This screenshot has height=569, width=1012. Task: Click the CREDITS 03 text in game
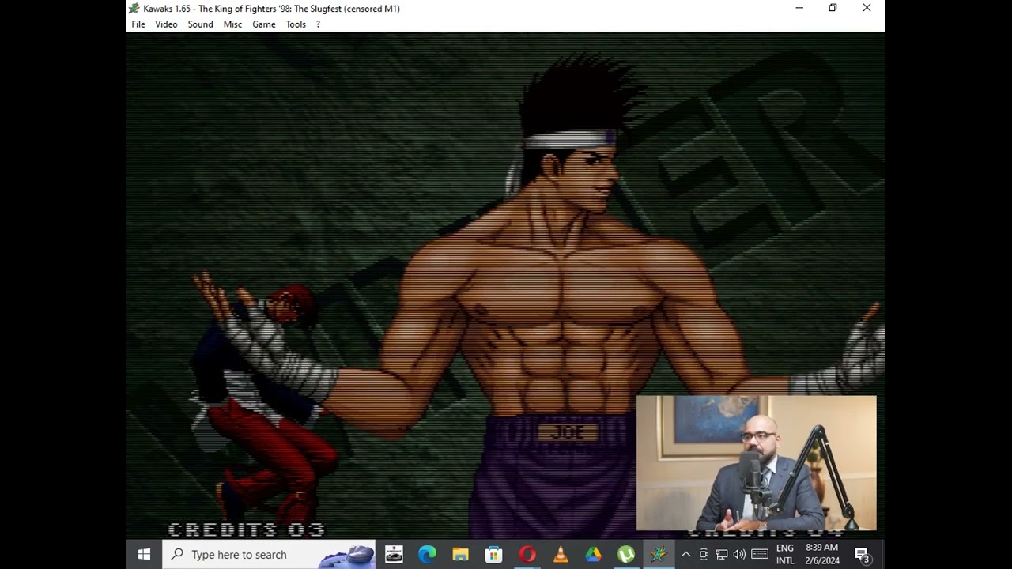tap(247, 529)
